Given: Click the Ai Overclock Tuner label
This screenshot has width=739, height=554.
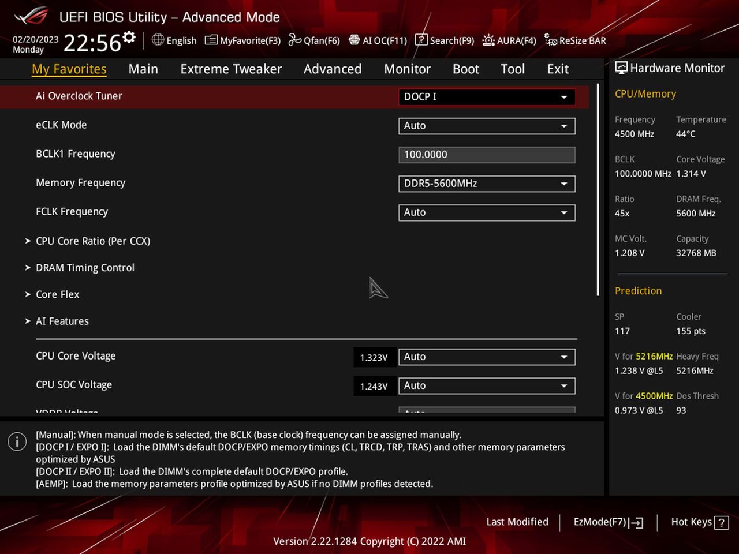Looking at the screenshot, I should pos(79,96).
